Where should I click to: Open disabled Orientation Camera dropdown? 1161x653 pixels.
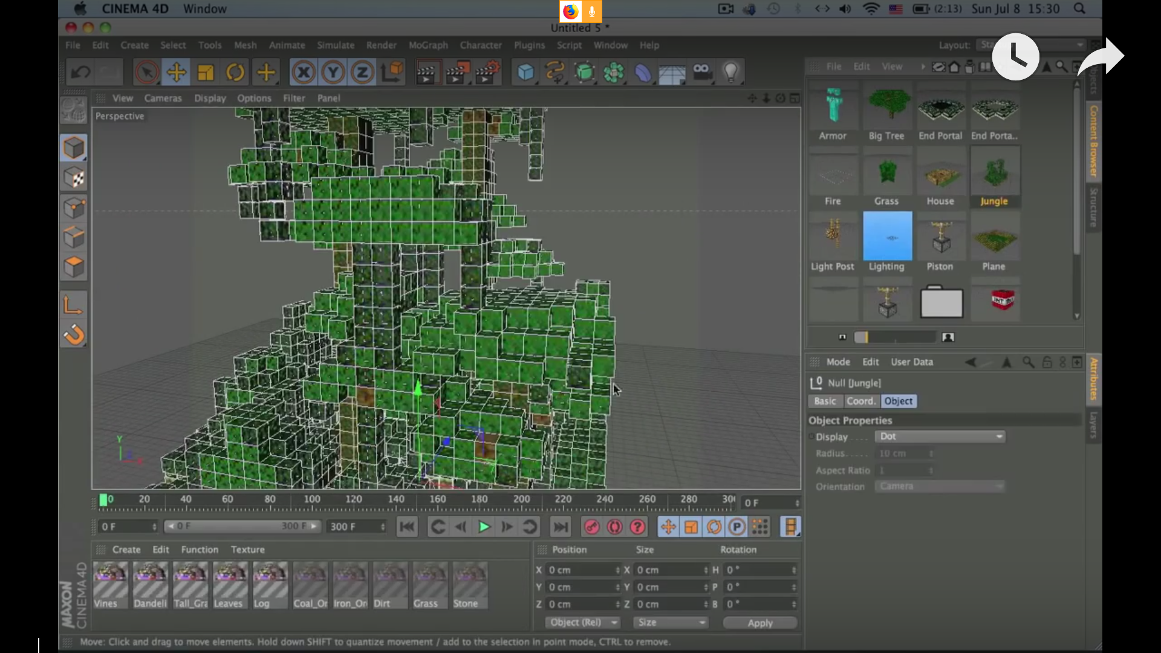940,487
